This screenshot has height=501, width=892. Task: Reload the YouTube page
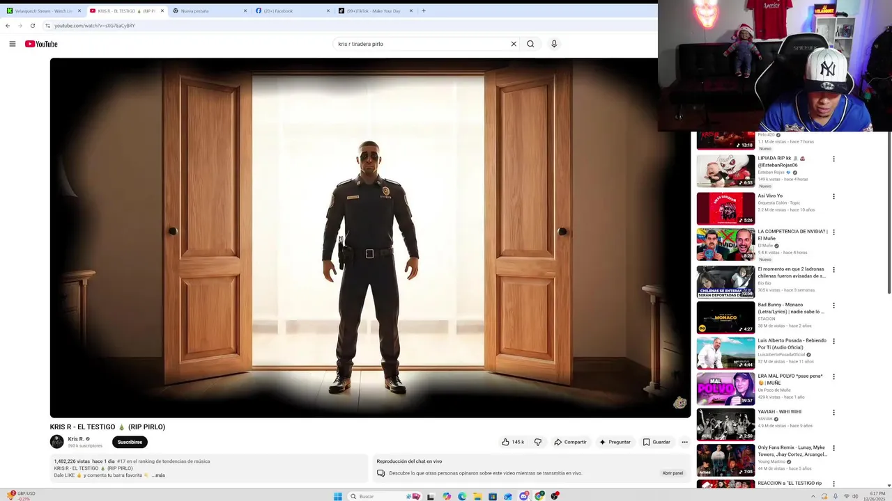32,26
